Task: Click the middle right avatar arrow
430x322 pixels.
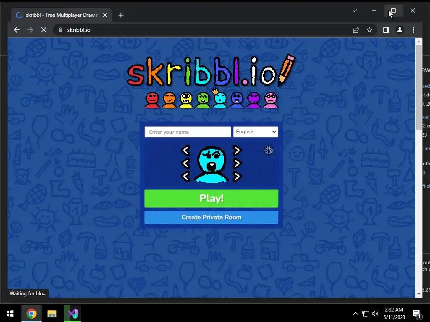Action: pyautogui.click(x=237, y=164)
